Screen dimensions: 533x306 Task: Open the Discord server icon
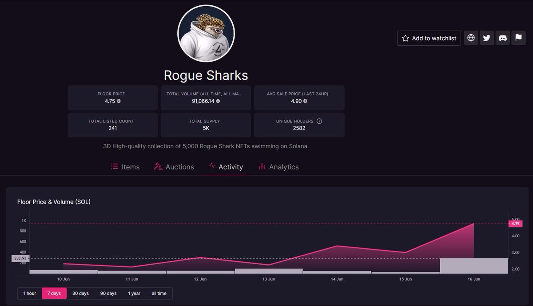pos(503,38)
